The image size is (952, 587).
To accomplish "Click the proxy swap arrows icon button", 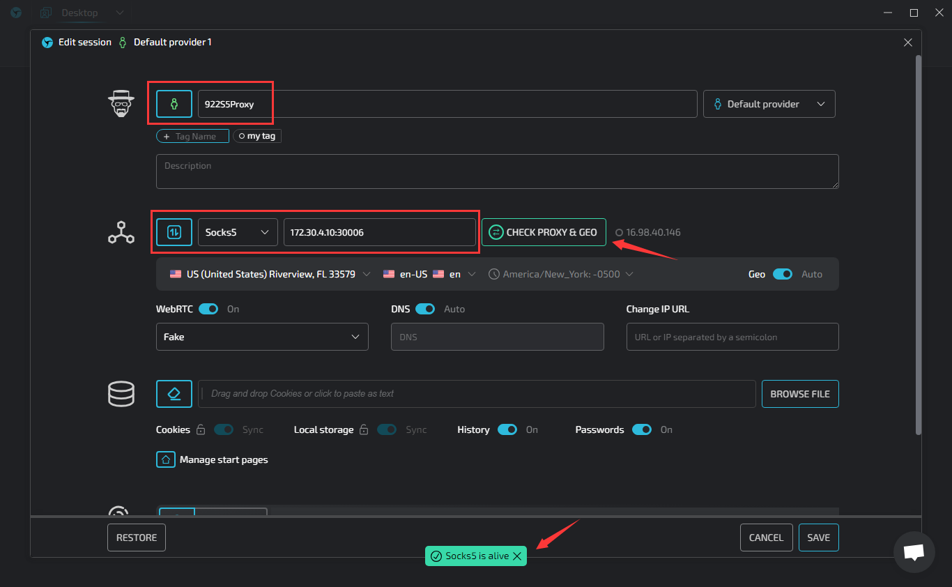I will pos(174,232).
